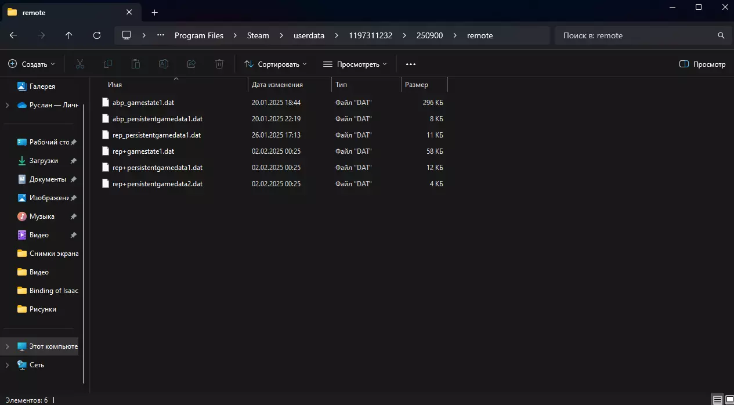Switch to details list view in status bar

click(718, 400)
